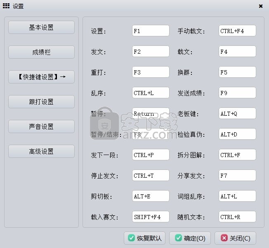The height and width of the screenshot is (248, 269).
Task: Click the 设置: label text
Action: tap(99, 31)
